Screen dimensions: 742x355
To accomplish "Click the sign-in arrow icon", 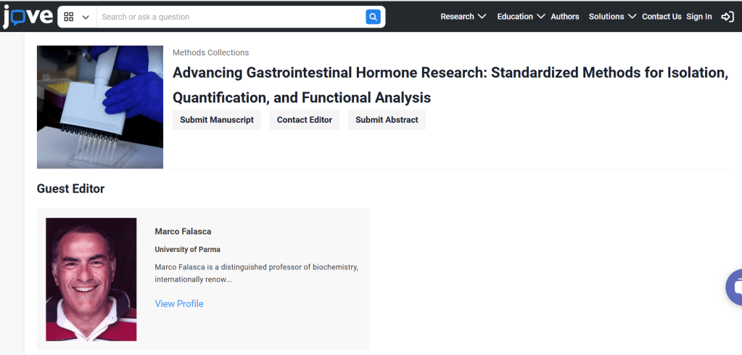I will (727, 17).
